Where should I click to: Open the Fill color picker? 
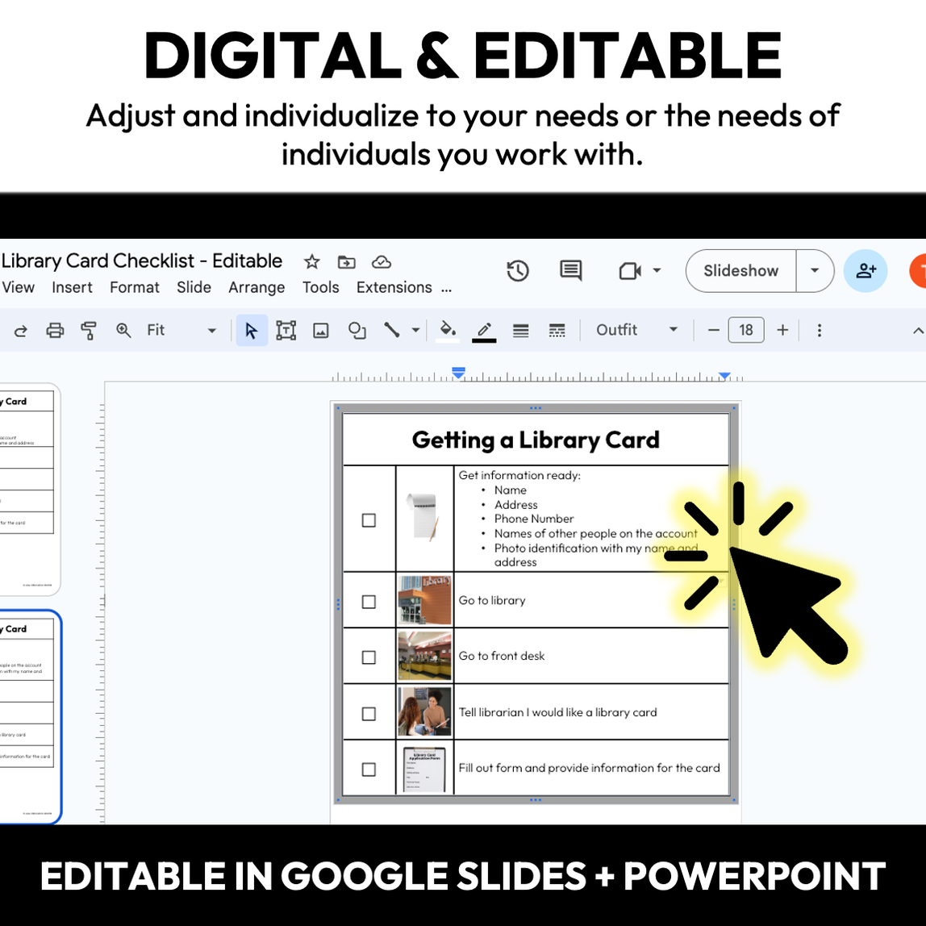(447, 330)
